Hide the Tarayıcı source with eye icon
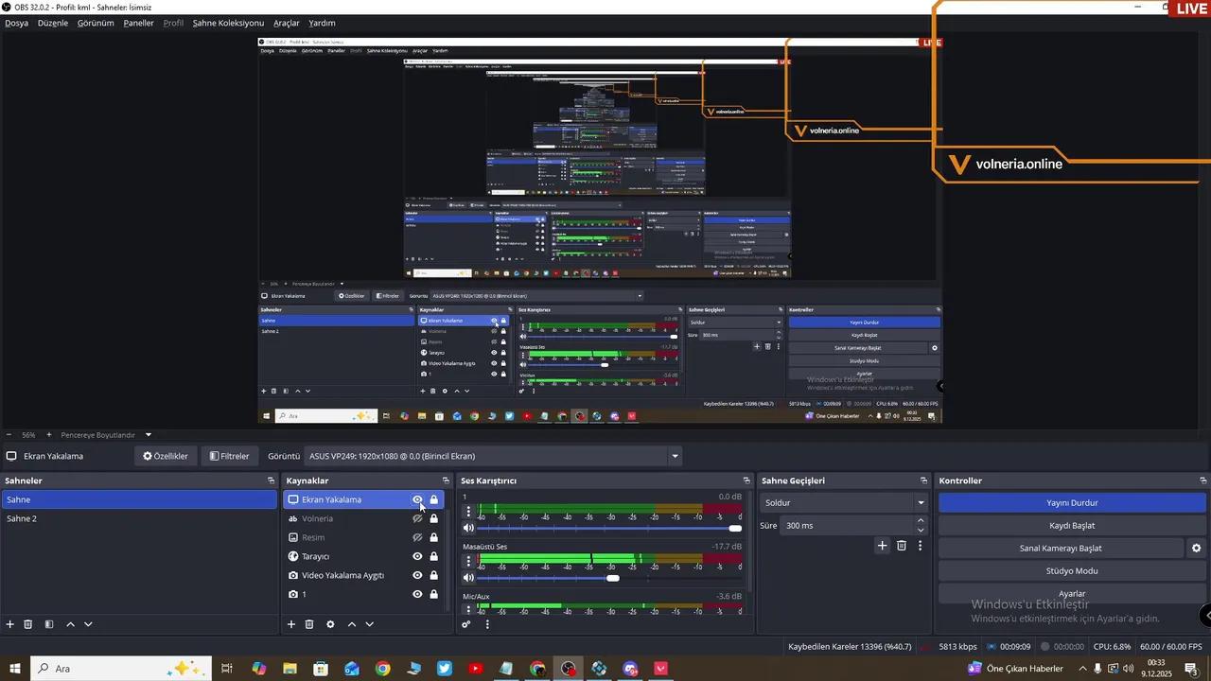 pos(417,556)
